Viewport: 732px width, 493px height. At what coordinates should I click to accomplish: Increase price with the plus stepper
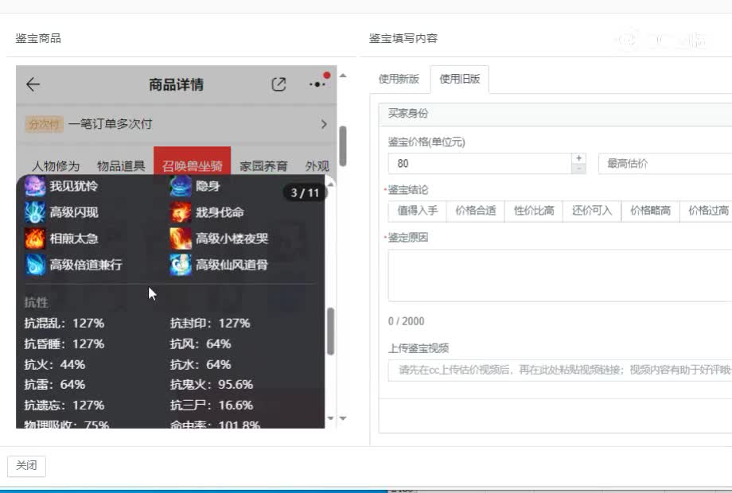579,158
